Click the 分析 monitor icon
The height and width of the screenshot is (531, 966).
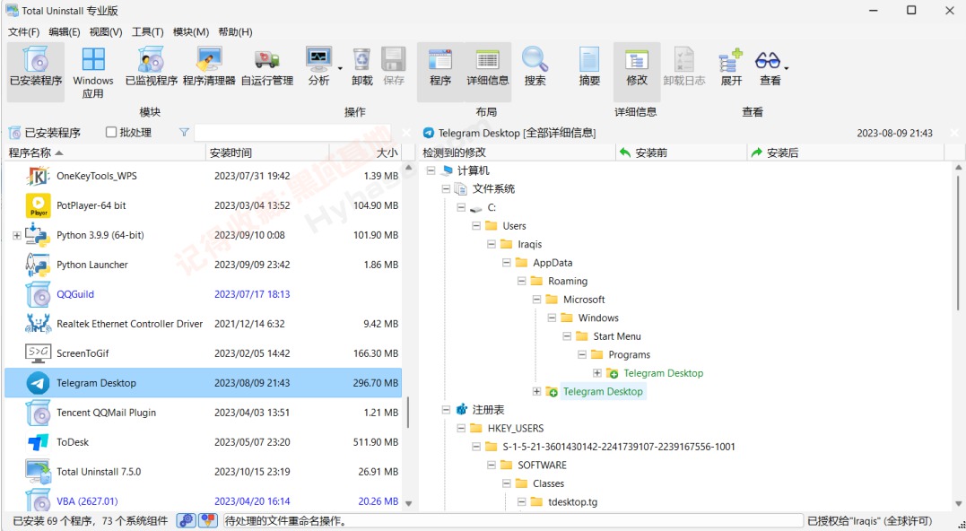pos(318,60)
